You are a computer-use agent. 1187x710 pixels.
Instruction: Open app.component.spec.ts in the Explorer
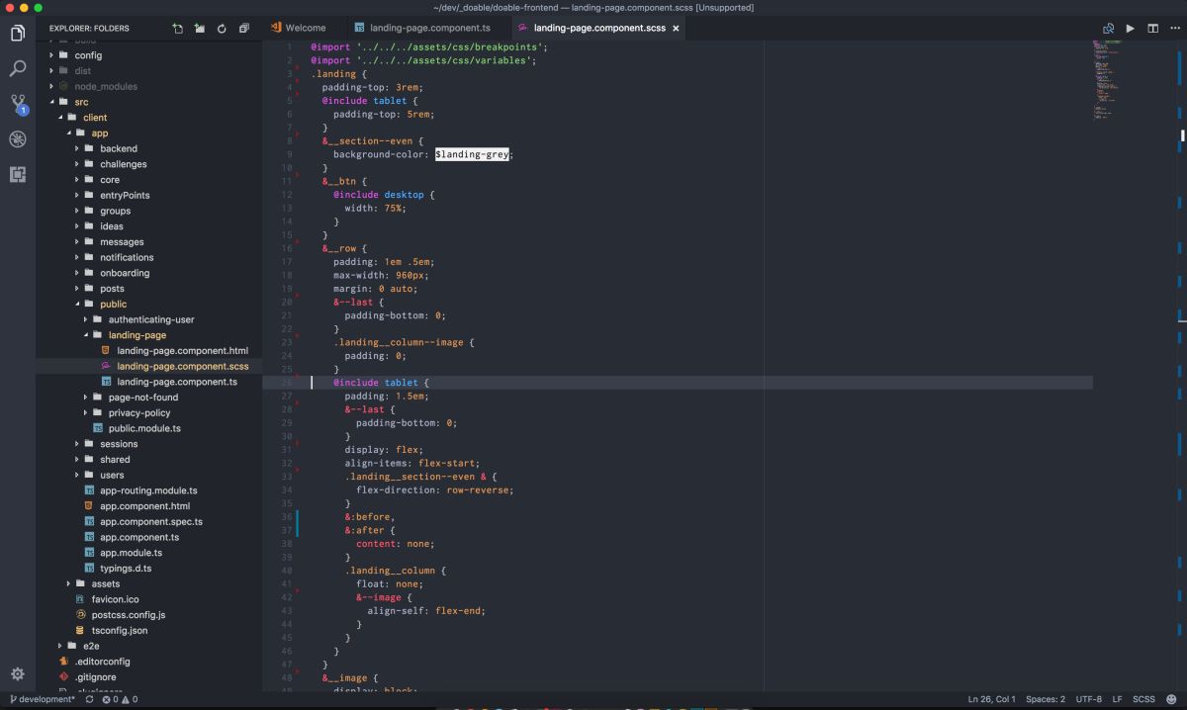coord(151,521)
